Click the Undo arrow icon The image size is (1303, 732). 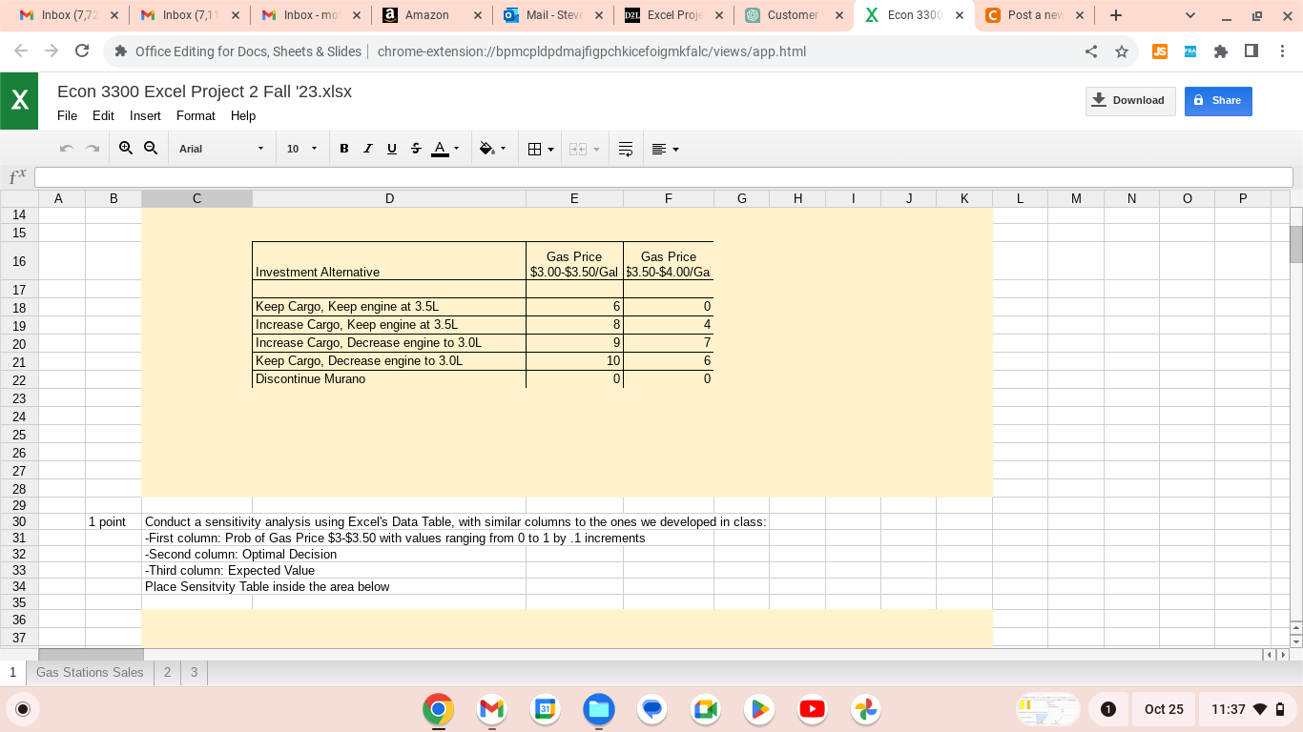pos(67,148)
